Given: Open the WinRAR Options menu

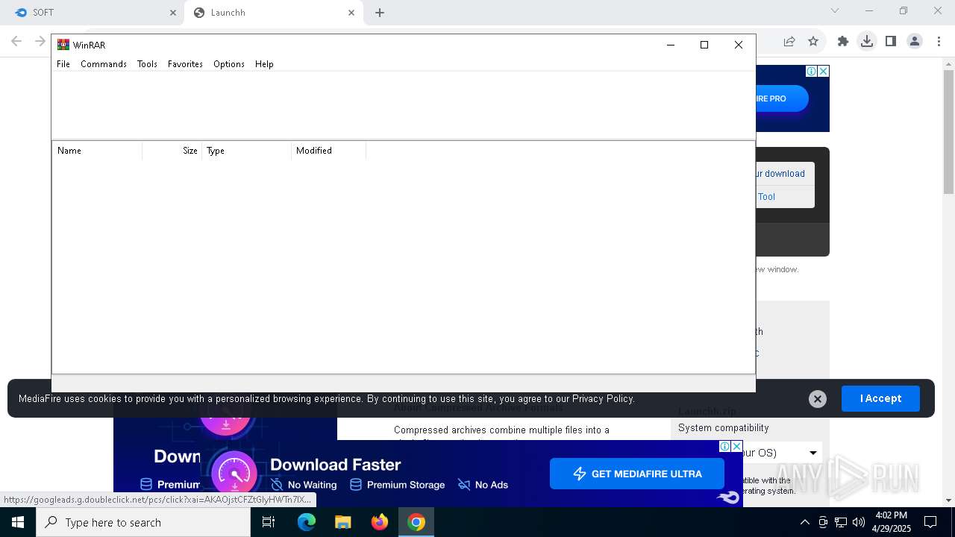Looking at the screenshot, I should (x=229, y=64).
